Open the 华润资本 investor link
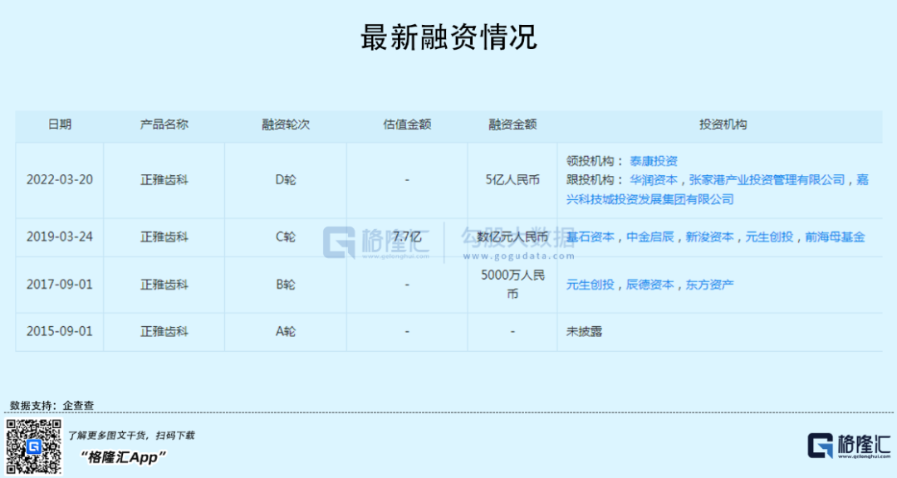This screenshot has width=897, height=478. coord(653,180)
